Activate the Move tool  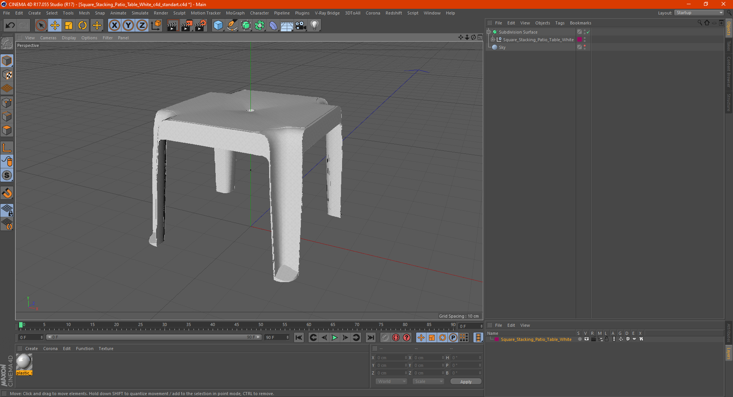coord(55,26)
